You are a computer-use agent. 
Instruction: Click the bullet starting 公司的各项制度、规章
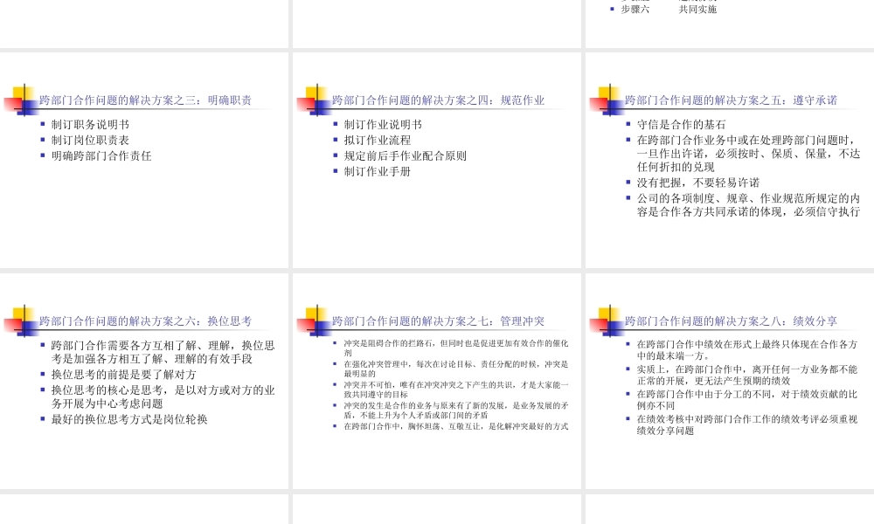point(749,205)
